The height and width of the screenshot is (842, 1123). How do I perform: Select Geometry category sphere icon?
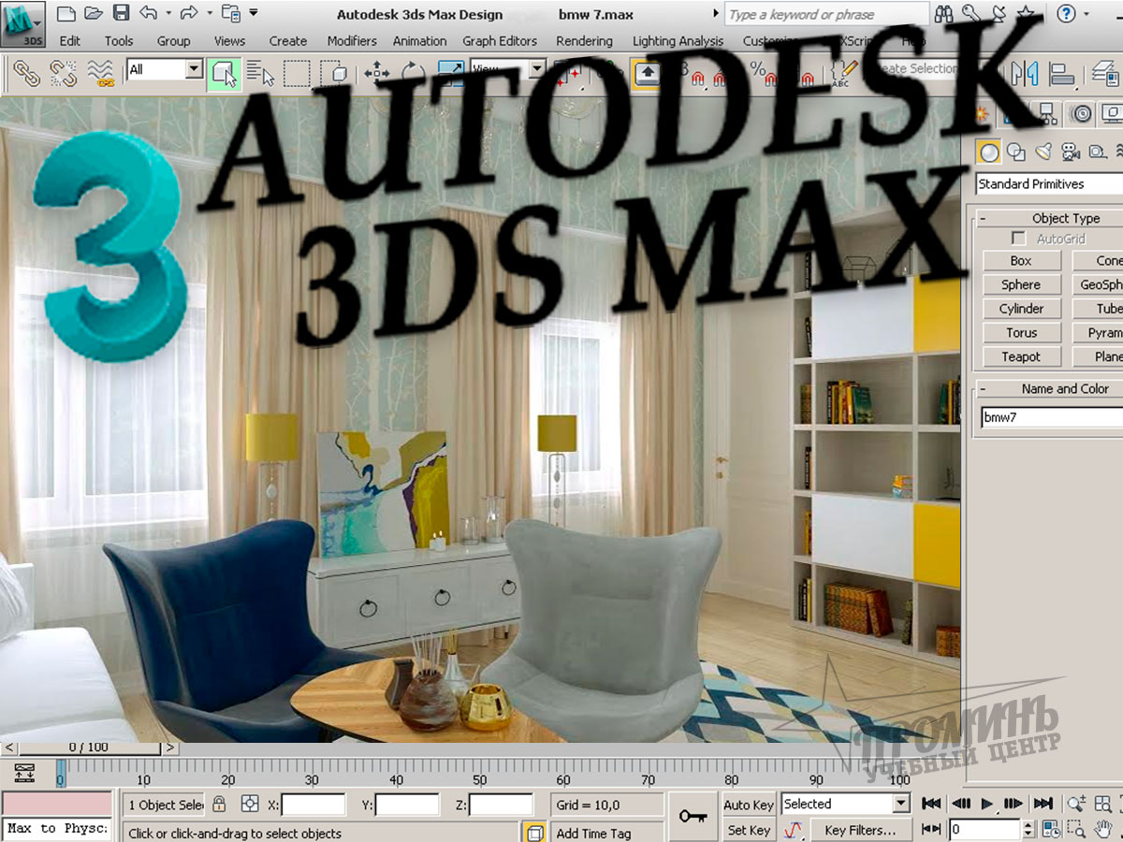tap(989, 151)
